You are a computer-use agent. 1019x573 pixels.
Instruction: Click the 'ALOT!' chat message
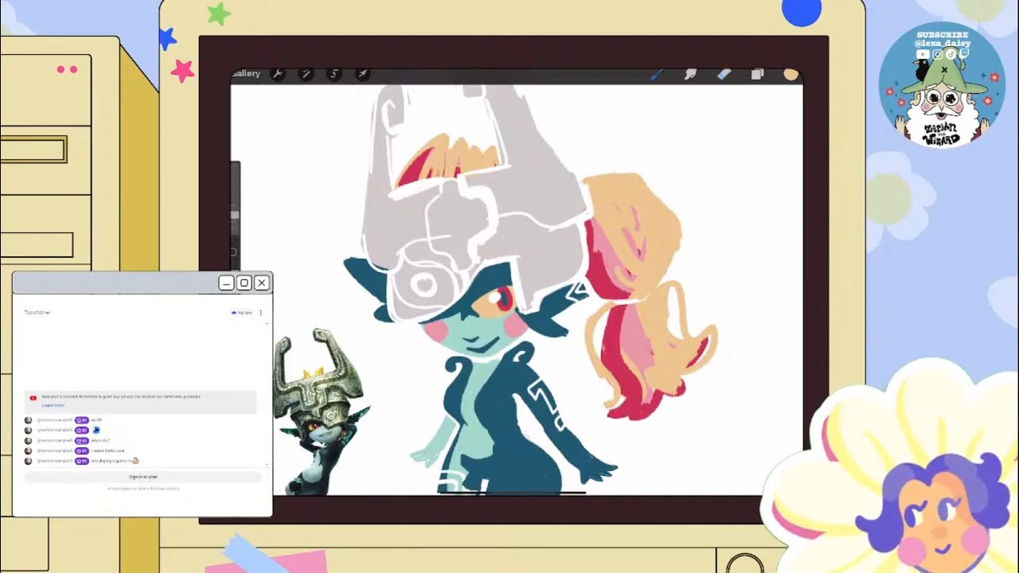coord(96,419)
